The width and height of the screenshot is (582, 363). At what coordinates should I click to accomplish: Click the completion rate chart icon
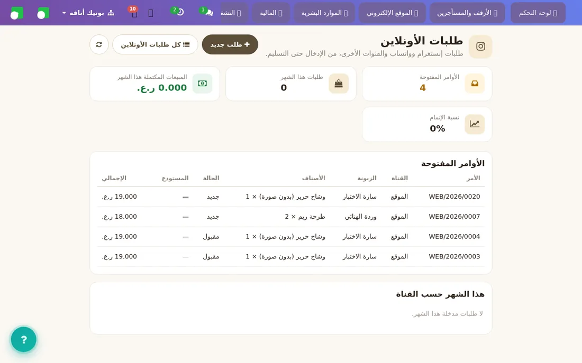coord(475,124)
